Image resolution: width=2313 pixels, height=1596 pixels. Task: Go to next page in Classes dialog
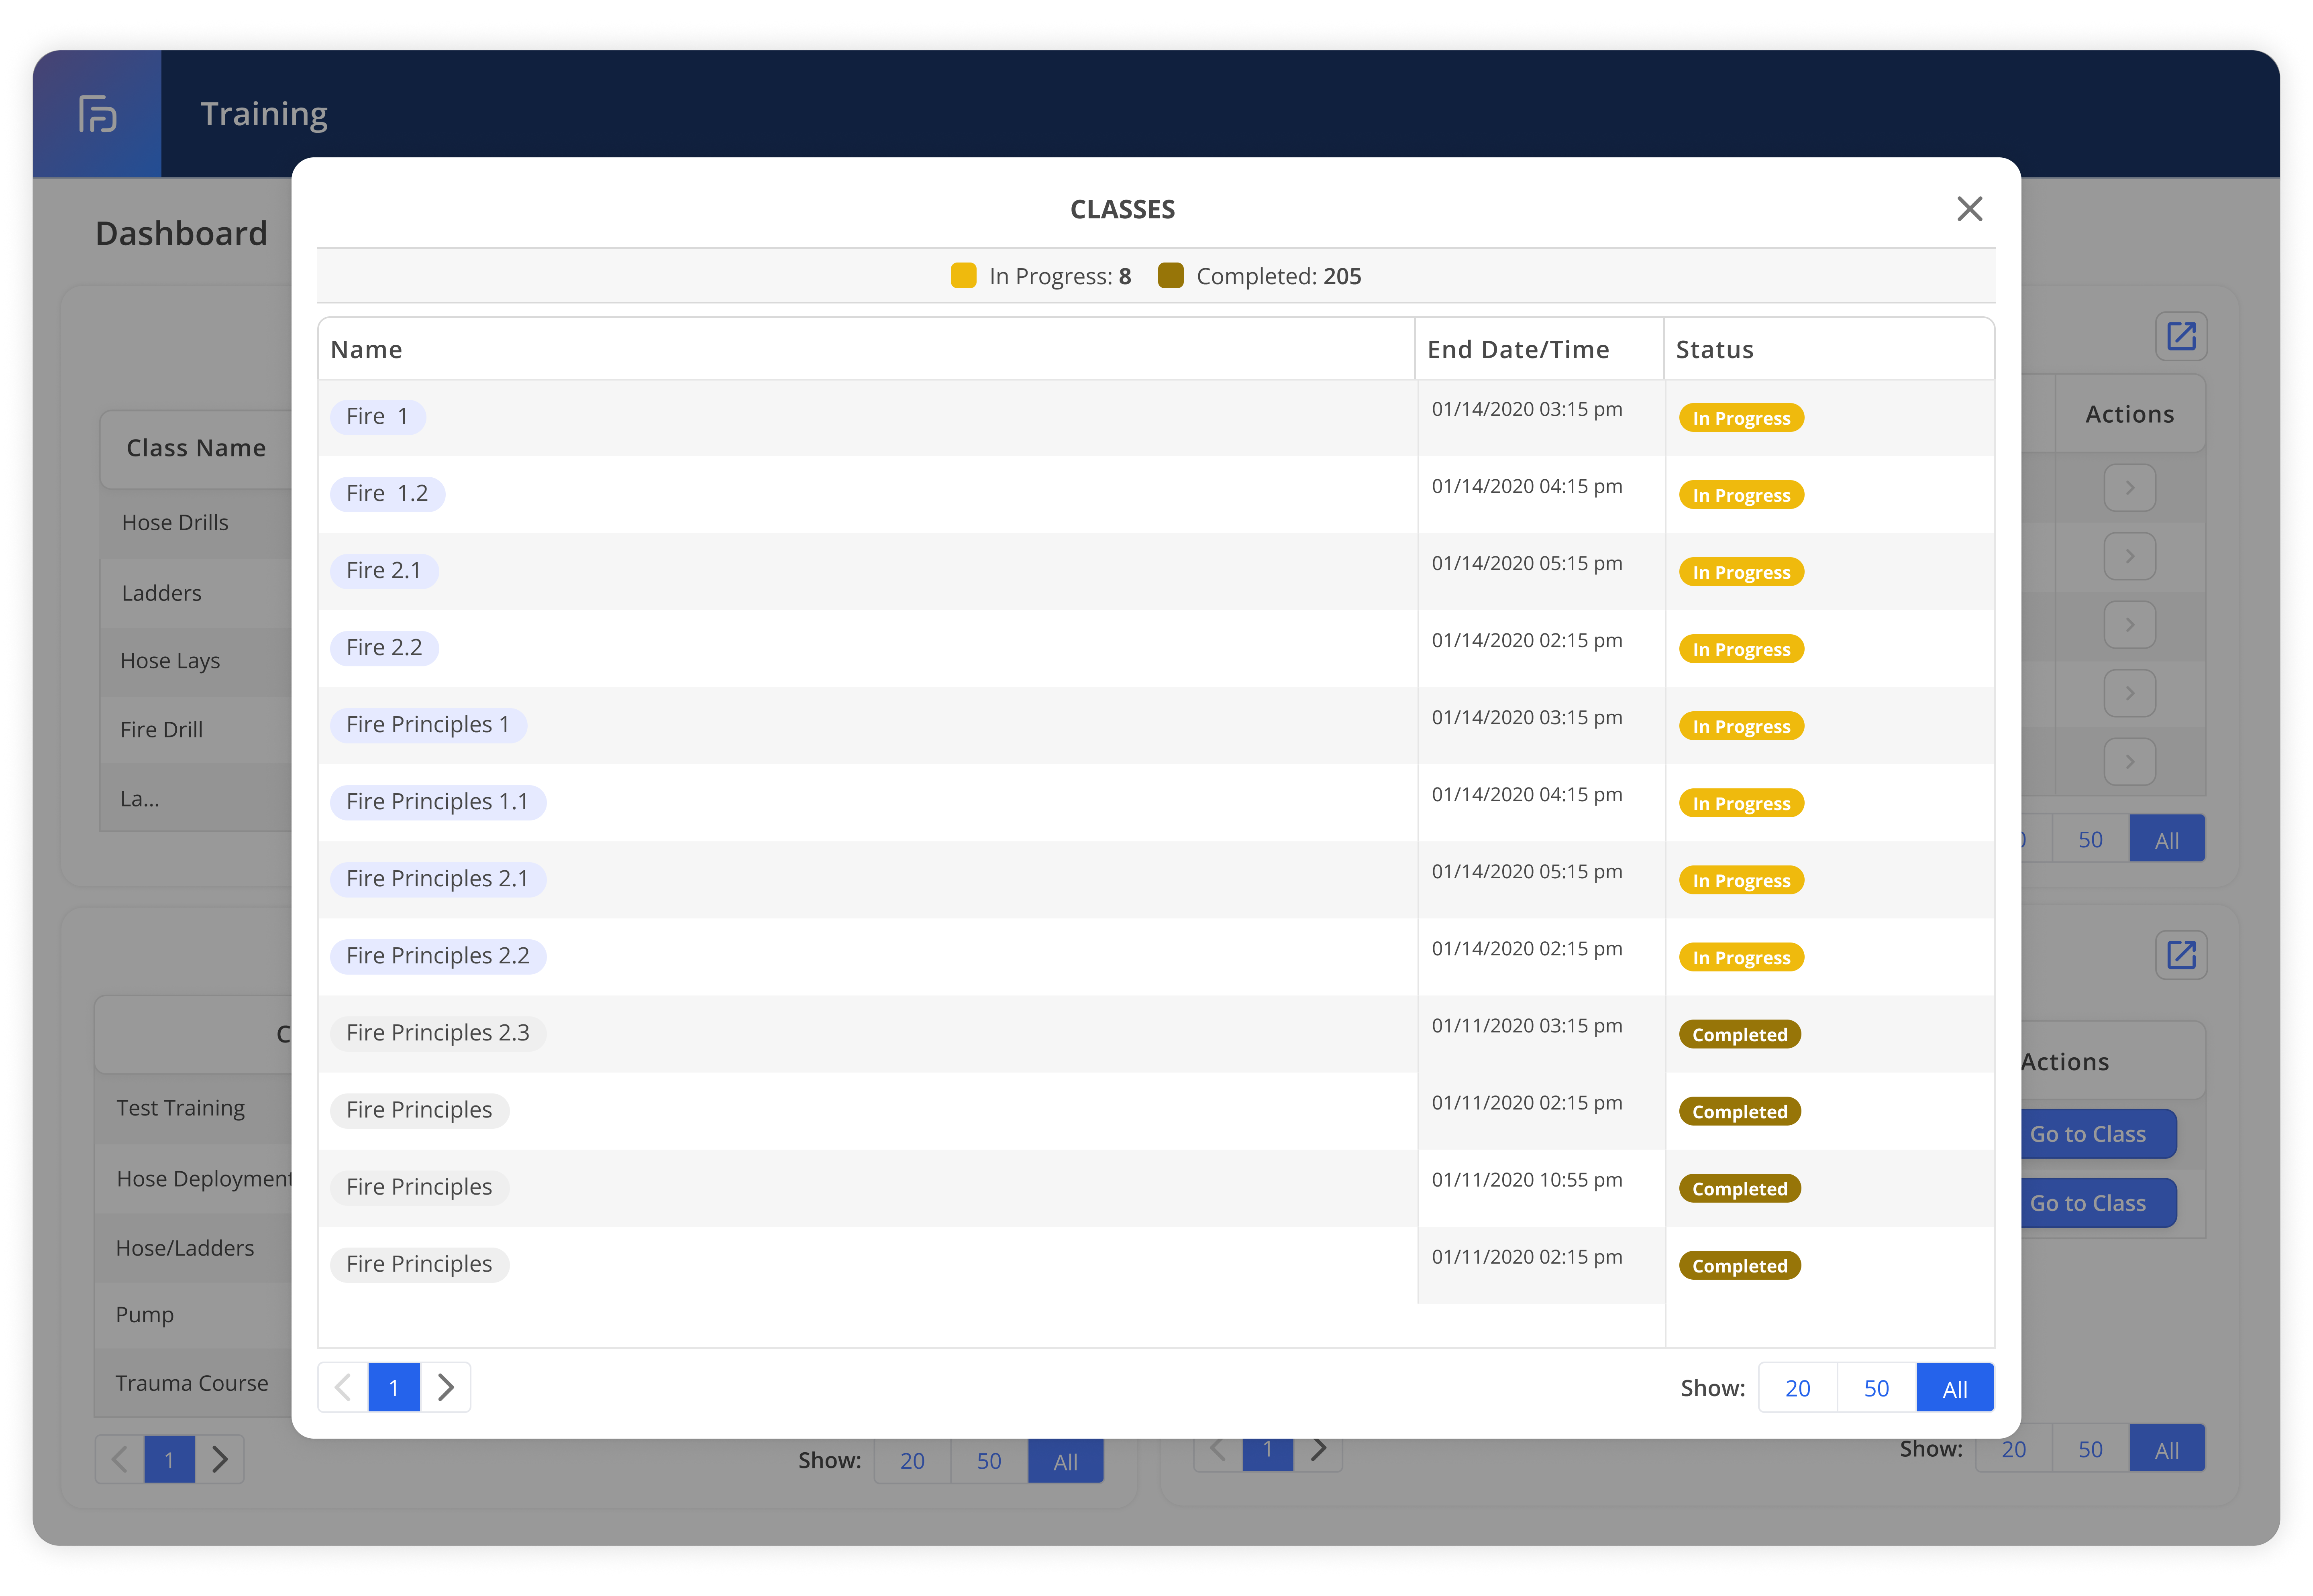(445, 1387)
